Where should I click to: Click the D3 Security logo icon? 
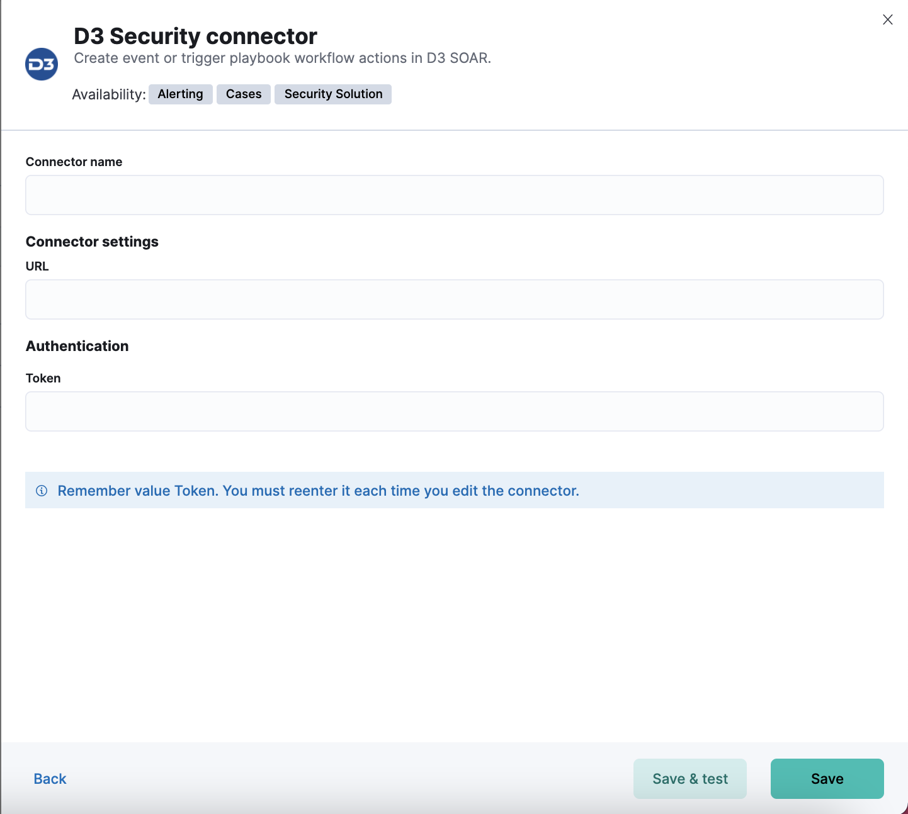pos(42,64)
